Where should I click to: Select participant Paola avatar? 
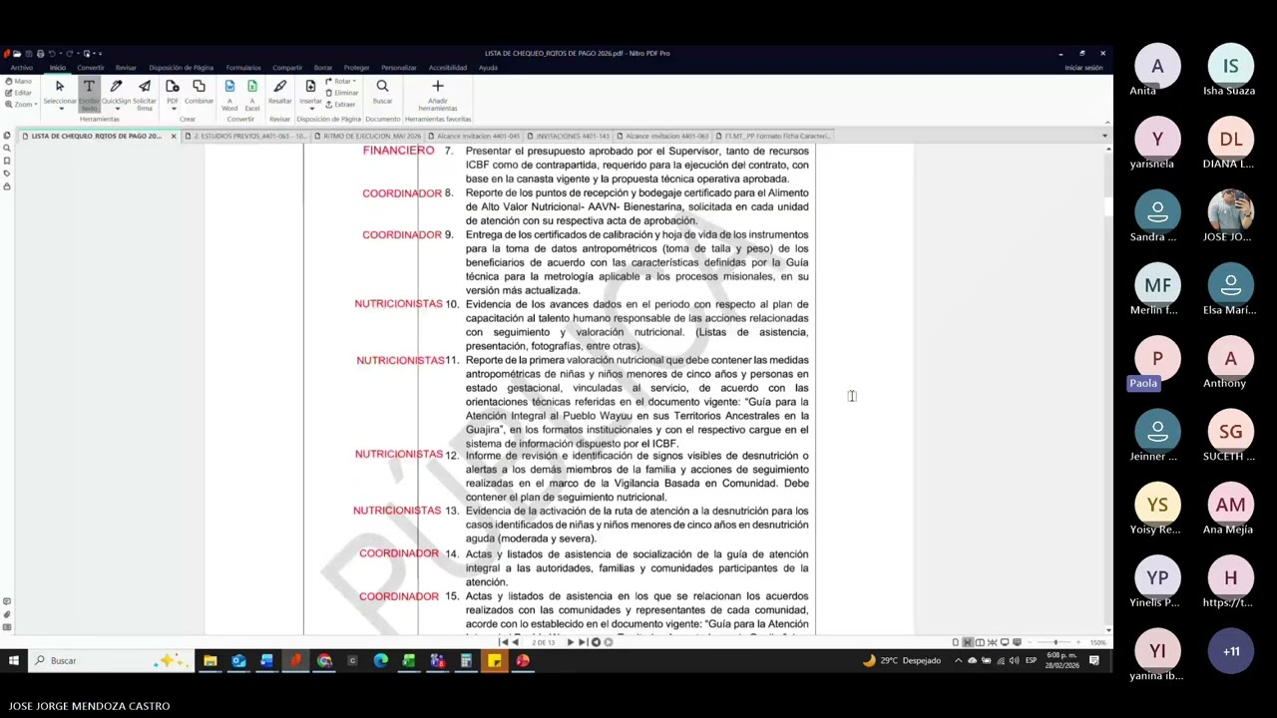1157,358
